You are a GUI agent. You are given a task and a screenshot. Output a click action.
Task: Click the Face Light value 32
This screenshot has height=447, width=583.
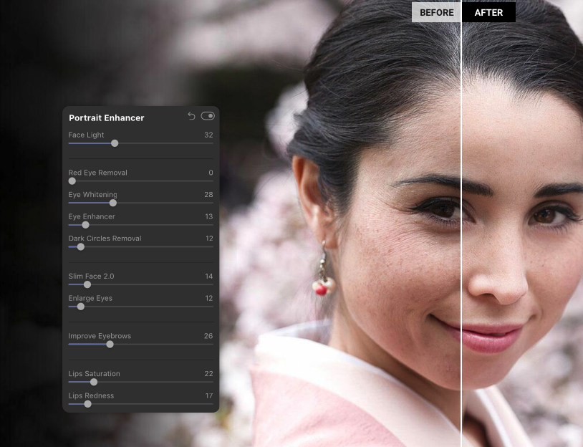(x=208, y=135)
